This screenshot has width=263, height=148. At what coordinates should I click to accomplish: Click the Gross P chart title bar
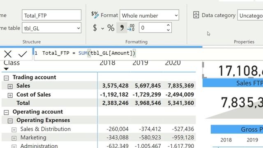click(x=237, y=129)
